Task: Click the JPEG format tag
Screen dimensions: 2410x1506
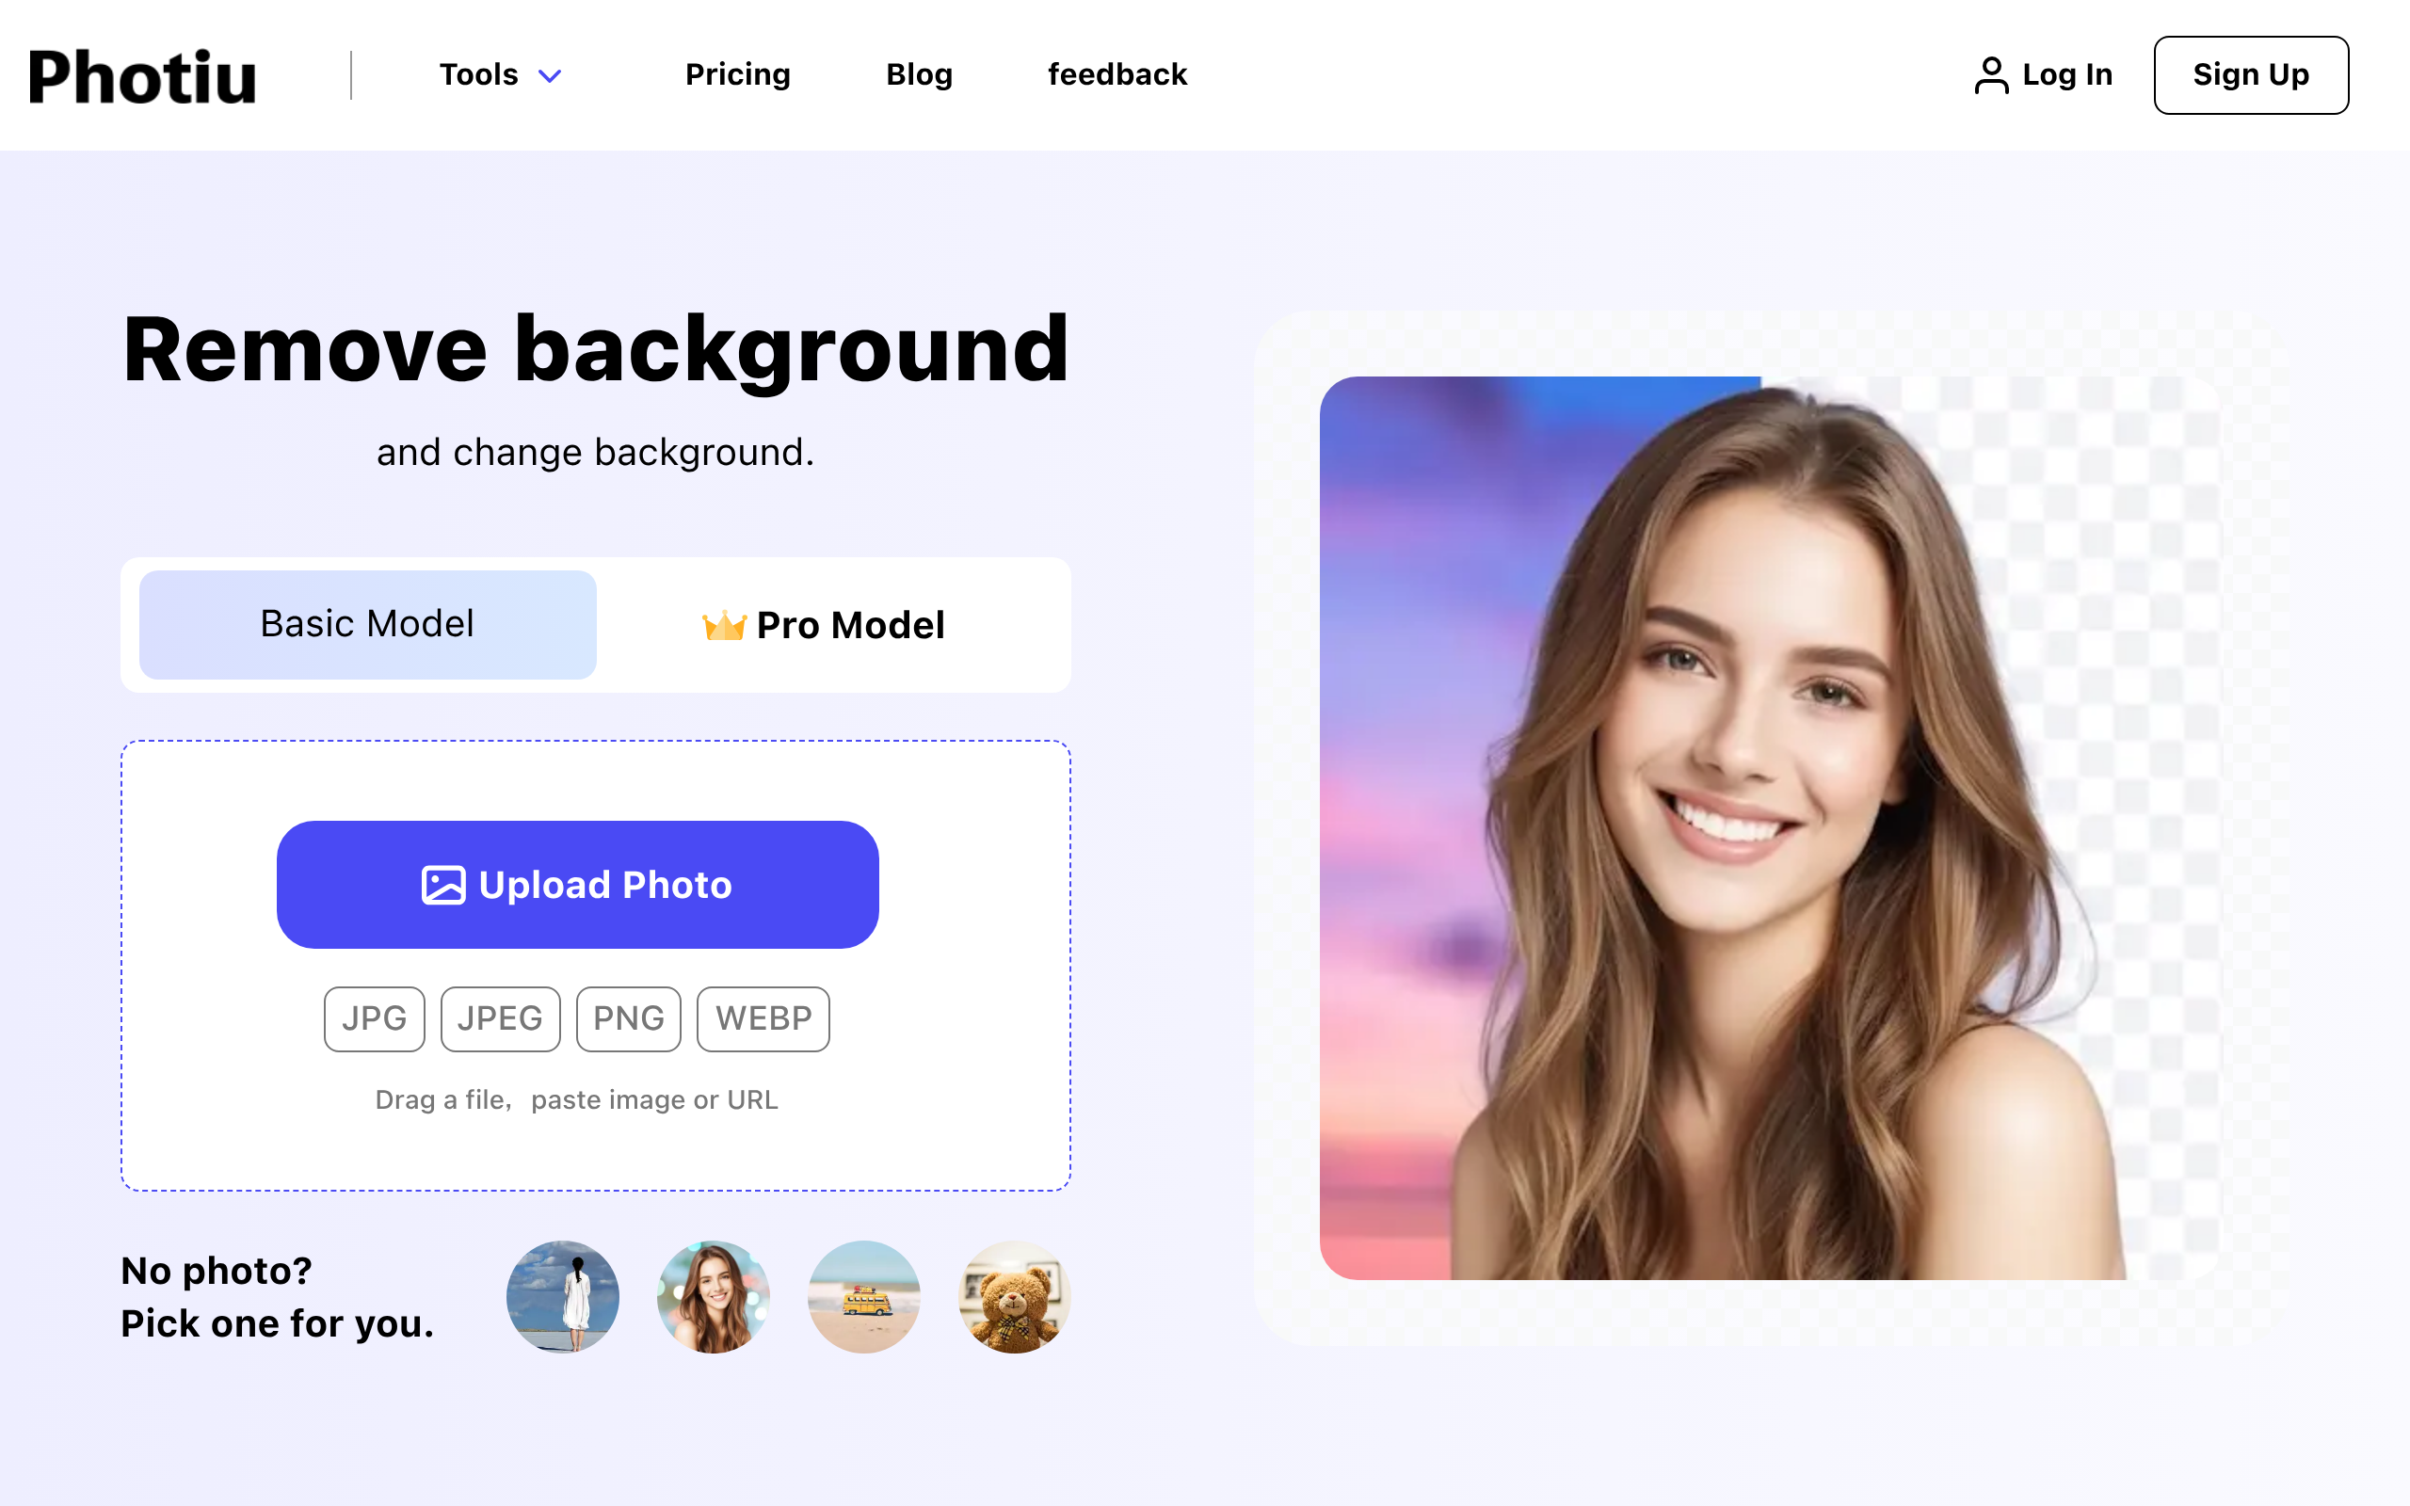Action: point(500,1019)
